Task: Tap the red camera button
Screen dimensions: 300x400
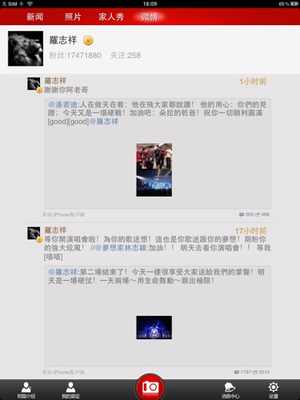Action: click(150, 387)
